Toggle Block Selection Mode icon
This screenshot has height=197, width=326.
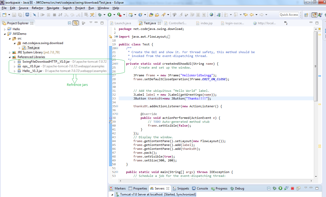pyautogui.click(x=198, y=15)
